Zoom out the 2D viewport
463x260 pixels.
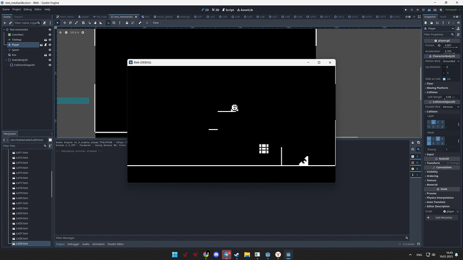(66, 32)
